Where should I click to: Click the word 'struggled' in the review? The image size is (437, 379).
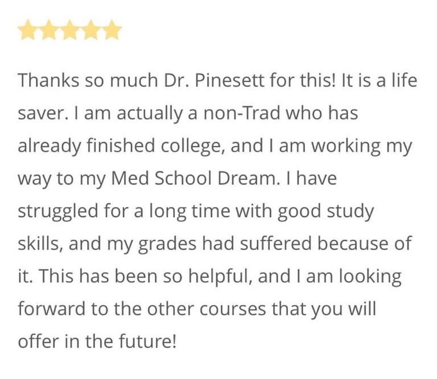pos(58,211)
